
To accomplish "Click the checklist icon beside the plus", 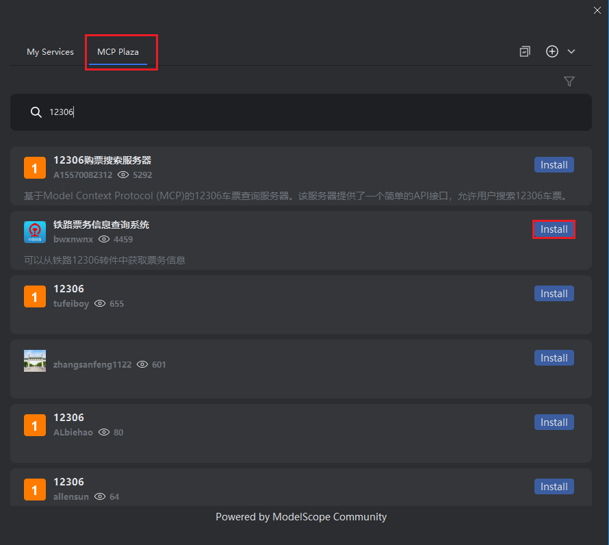I will 525,51.
